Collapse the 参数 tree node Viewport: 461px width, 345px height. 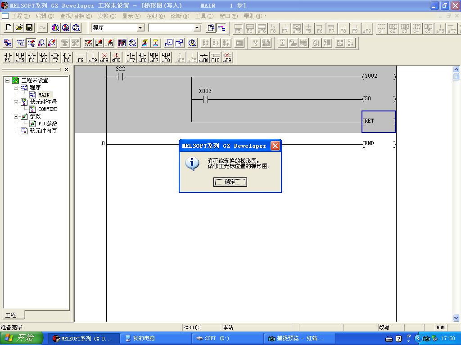pos(16,116)
